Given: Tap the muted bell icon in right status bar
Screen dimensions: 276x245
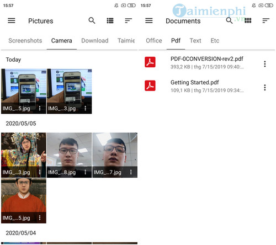Looking at the screenshot, I should pyautogui.click(x=253, y=6).
